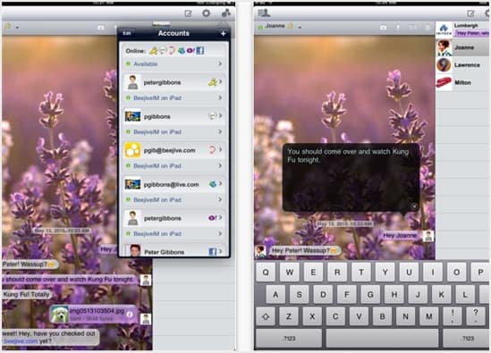Tap the left .?123 keyboard key
Screen dimensions: 491x353
coord(289,339)
